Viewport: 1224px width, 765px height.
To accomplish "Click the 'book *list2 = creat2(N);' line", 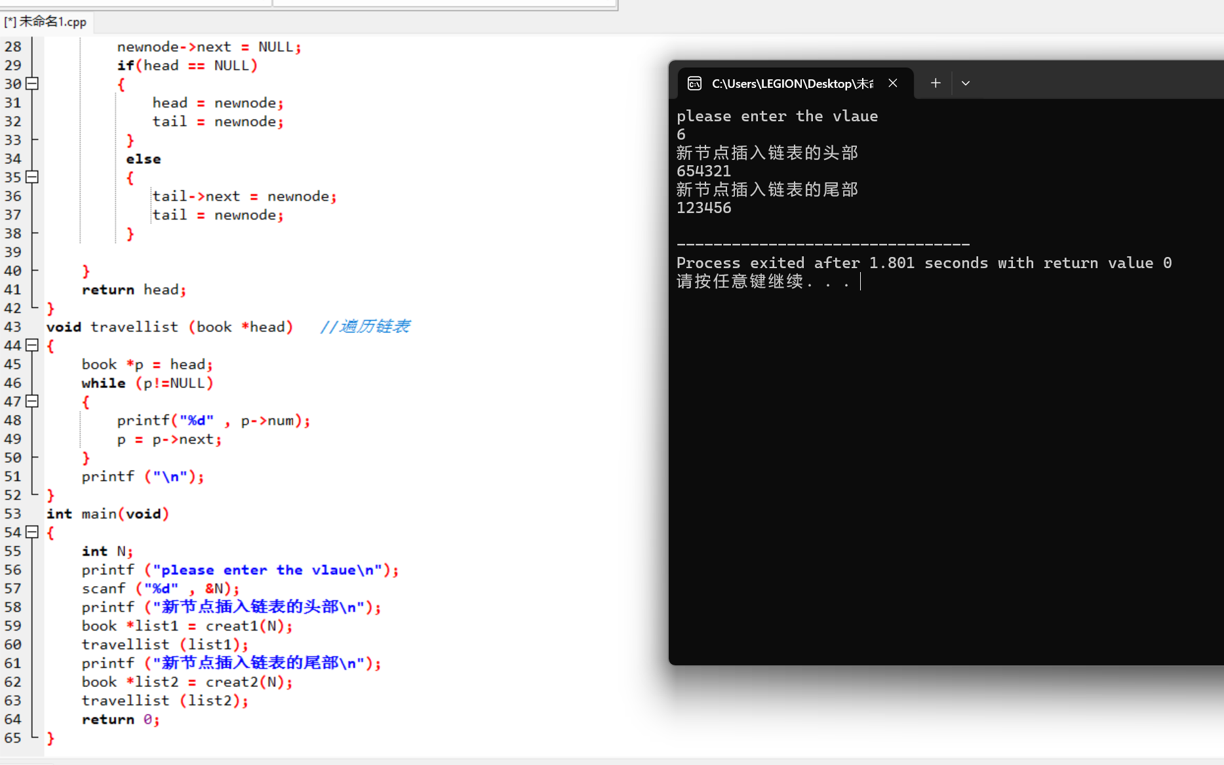I will pos(187,682).
